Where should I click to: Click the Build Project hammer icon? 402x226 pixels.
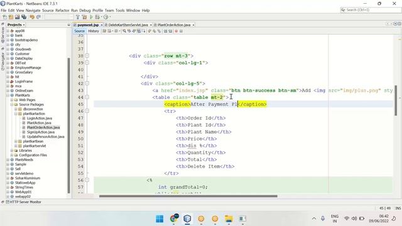click(78, 17)
